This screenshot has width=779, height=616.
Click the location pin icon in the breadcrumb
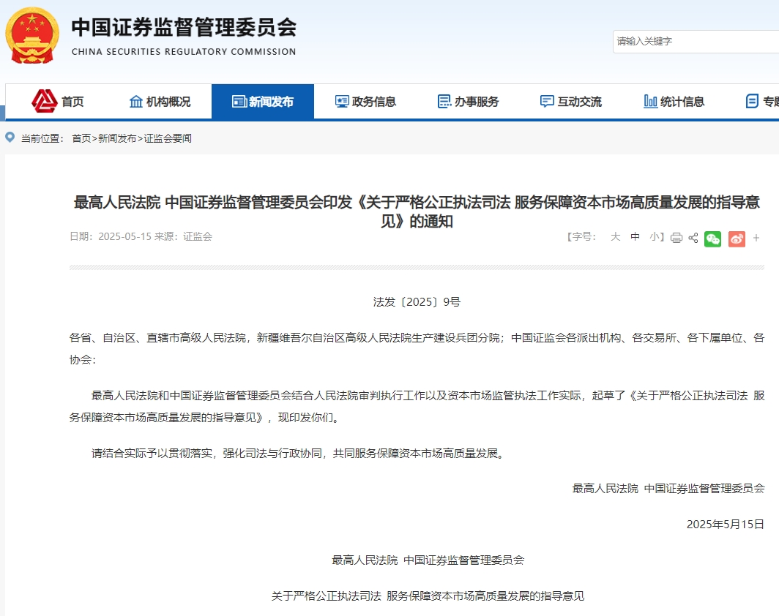[10, 138]
